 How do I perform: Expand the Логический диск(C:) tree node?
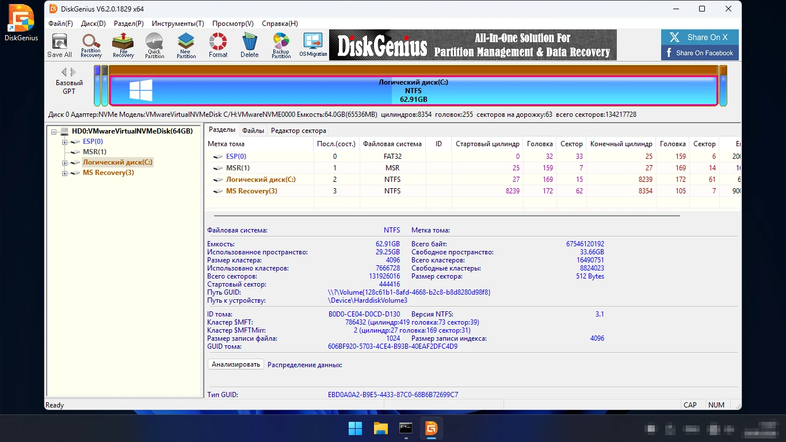(64, 162)
